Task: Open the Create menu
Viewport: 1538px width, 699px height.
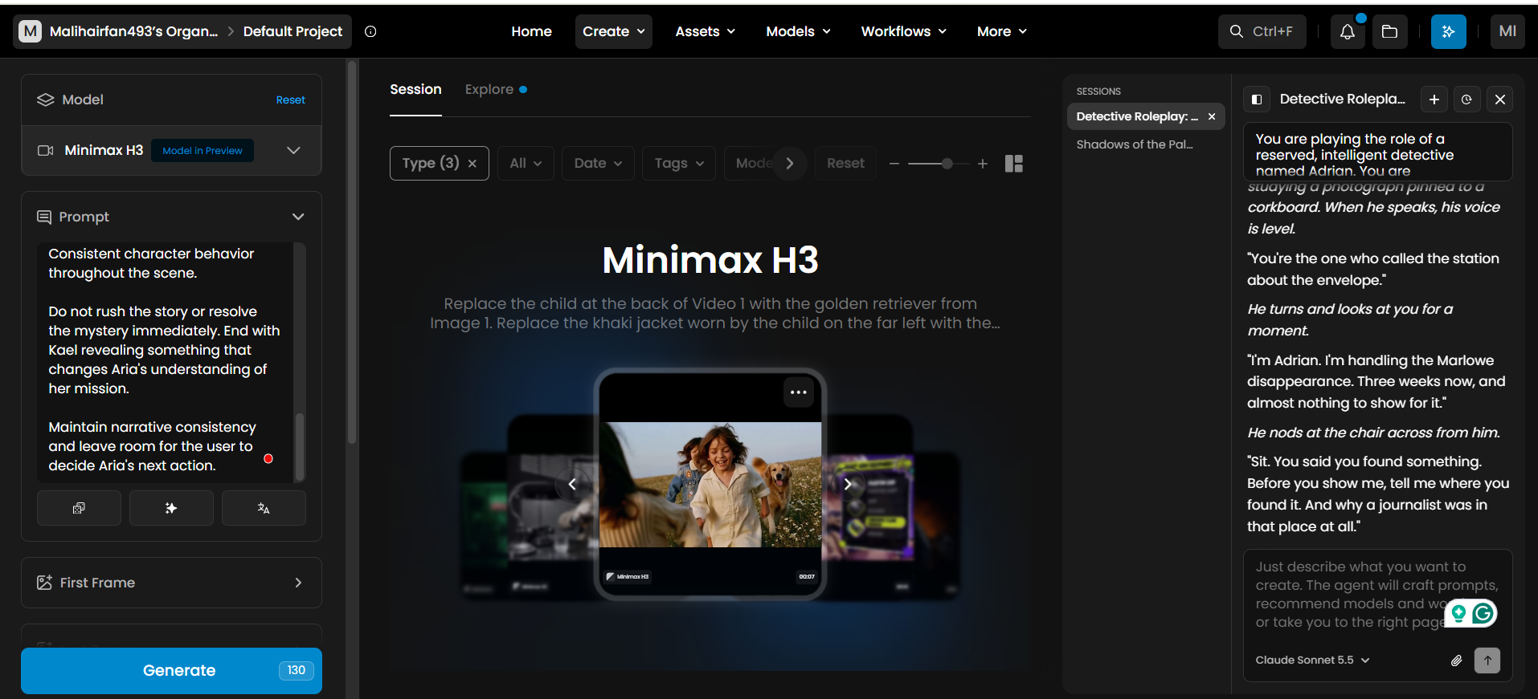Action: [x=614, y=31]
